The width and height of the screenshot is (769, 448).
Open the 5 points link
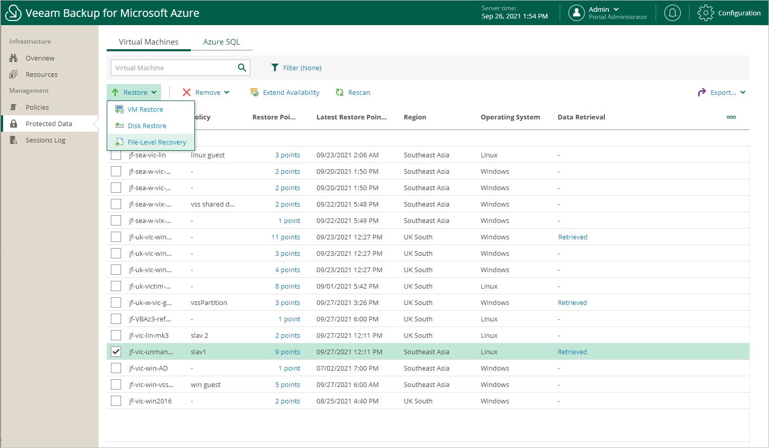pos(288,384)
